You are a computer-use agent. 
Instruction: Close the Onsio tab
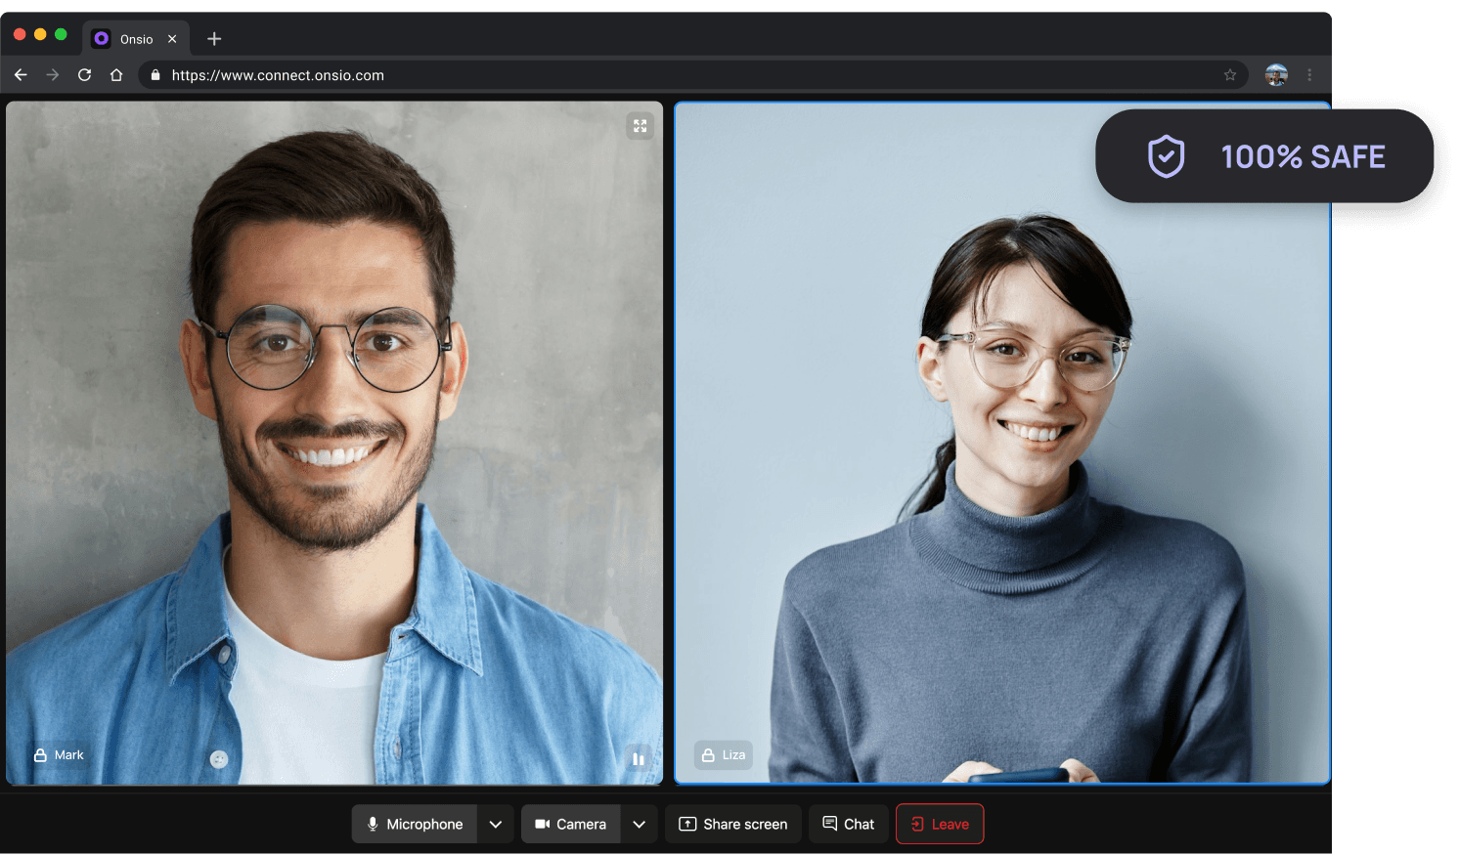coord(172,39)
